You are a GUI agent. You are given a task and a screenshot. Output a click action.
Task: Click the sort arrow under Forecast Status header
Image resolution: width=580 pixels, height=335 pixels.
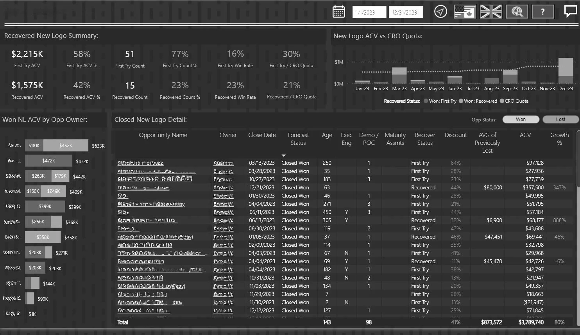tap(284, 155)
